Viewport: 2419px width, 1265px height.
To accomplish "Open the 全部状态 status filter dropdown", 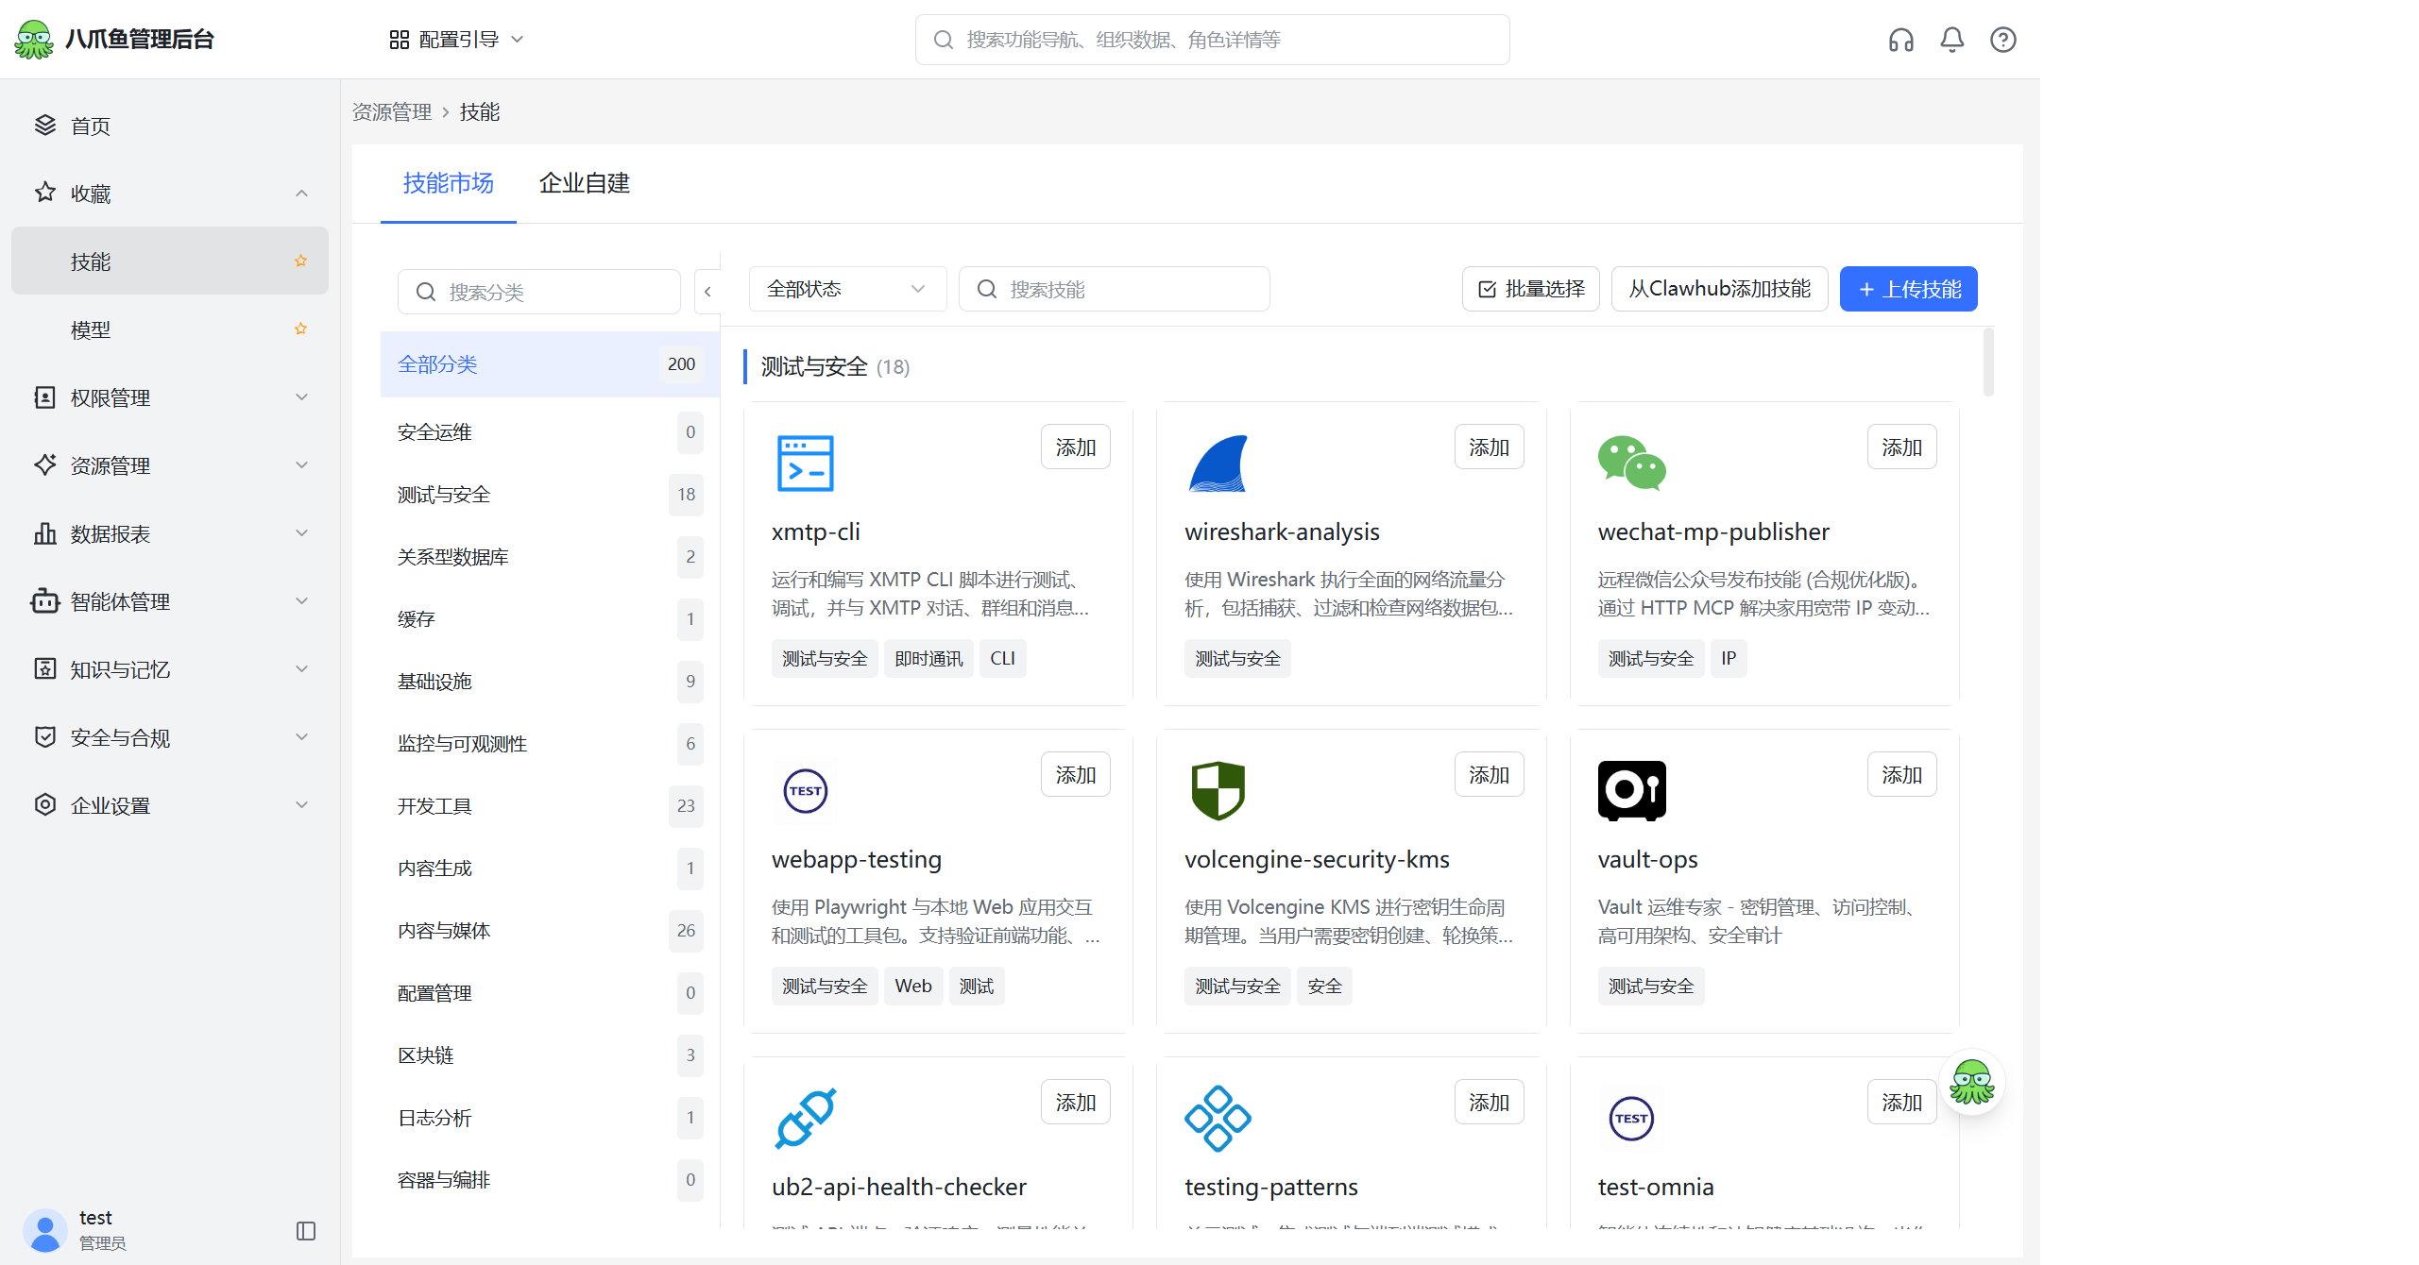I will pos(847,289).
